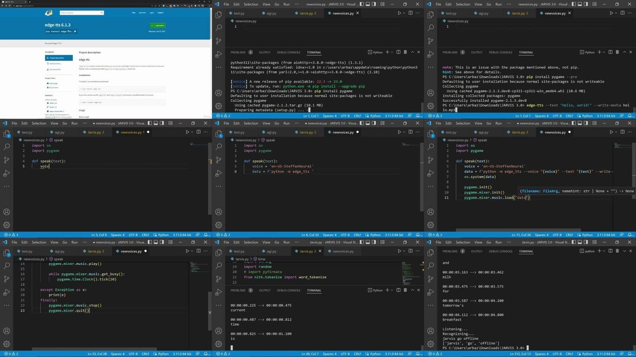Customize layout in the 'Preparing metadata' window title bar

point(382,4)
